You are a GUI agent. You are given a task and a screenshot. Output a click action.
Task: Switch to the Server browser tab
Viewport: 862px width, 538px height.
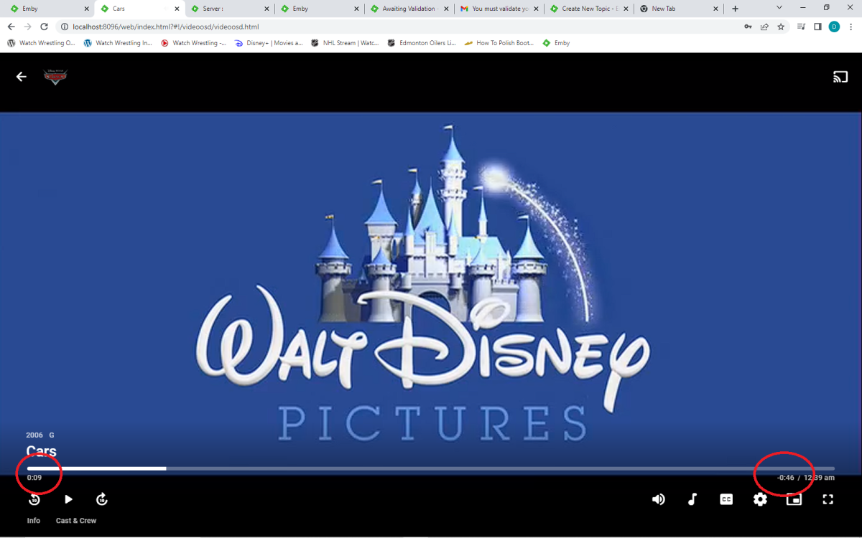pos(230,9)
